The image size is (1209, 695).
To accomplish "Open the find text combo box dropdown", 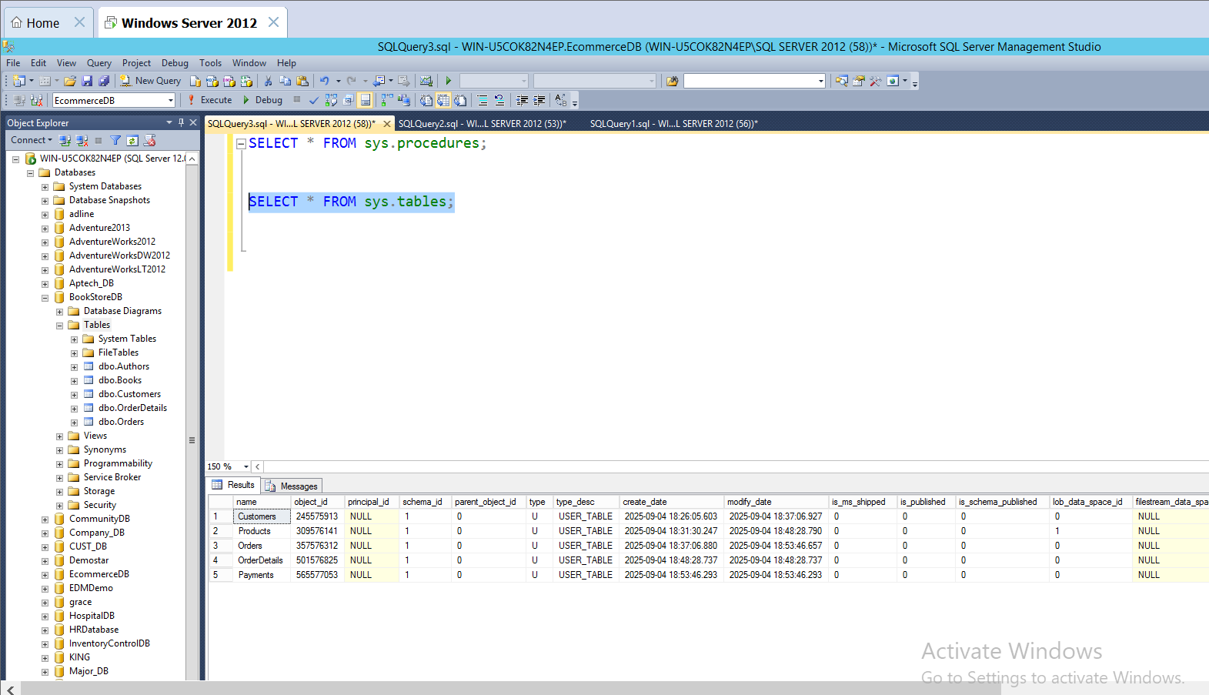I will point(820,81).
